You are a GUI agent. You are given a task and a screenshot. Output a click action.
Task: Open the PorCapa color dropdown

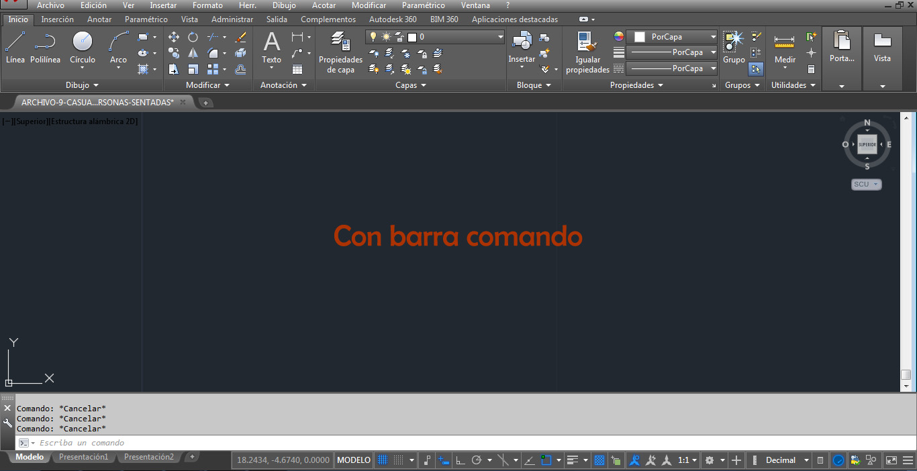(712, 37)
